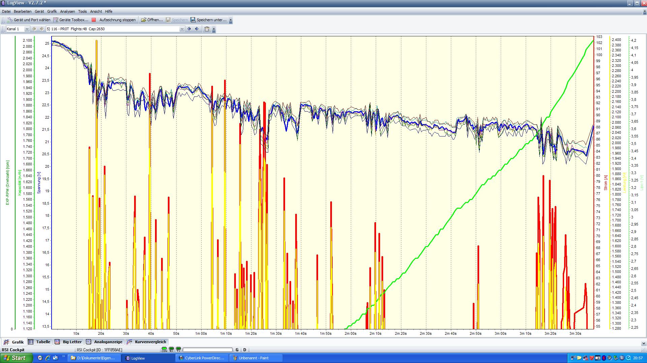Image resolution: width=647 pixels, height=363 pixels.
Task: Expand the quick launch chevron
Action: 63,357
